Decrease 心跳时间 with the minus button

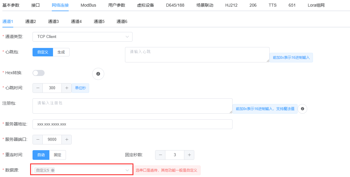point(38,88)
